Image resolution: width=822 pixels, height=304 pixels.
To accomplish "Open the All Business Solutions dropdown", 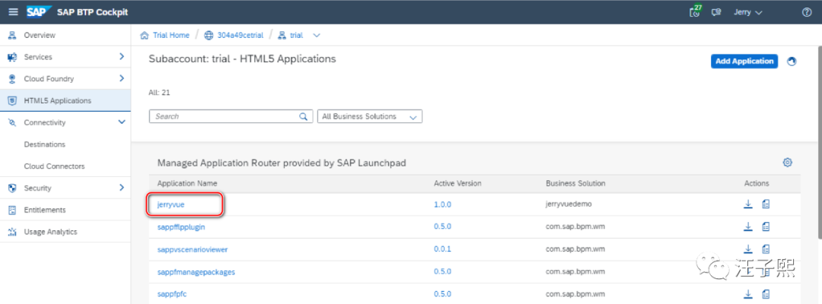I will pyautogui.click(x=369, y=116).
